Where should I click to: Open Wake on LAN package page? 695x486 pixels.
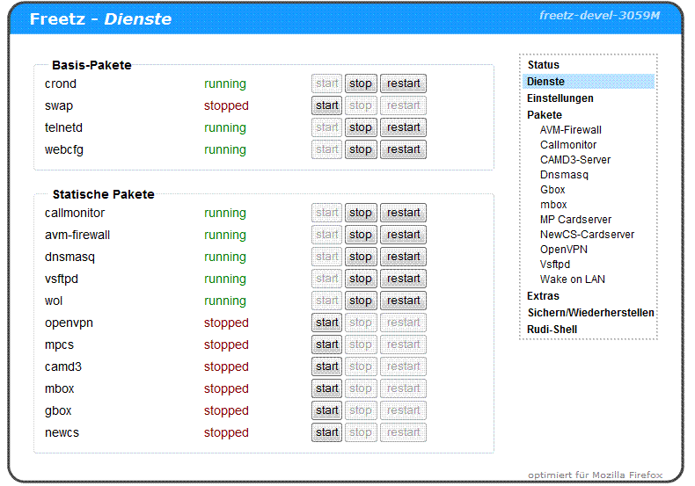(x=572, y=279)
